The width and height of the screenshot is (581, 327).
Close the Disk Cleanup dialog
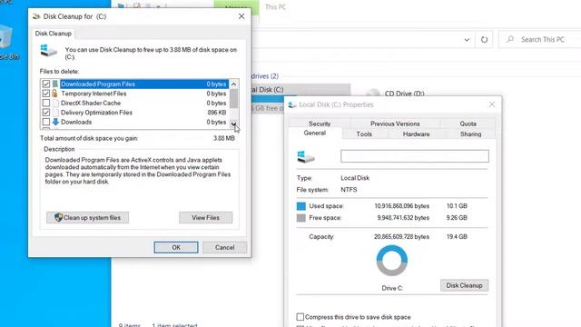[x=241, y=16]
